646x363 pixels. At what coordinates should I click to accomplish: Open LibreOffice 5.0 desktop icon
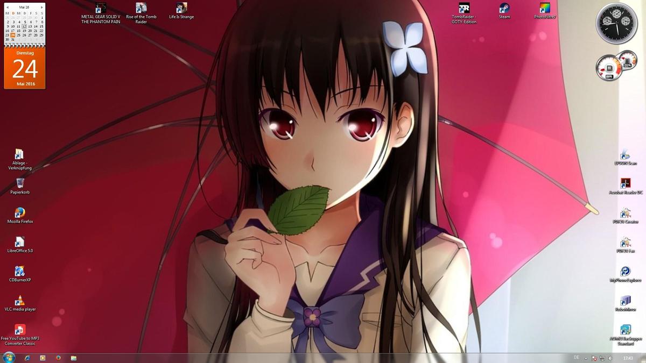click(x=20, y=245)
